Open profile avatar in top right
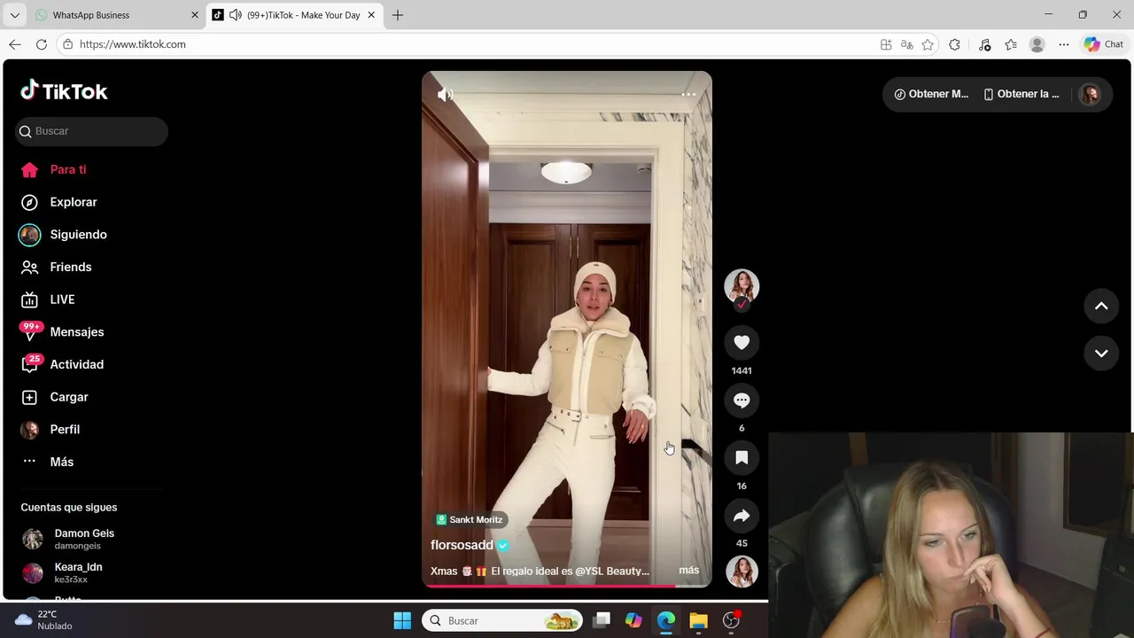Viewport: 1134px width, 638px height. [1090, 94]
